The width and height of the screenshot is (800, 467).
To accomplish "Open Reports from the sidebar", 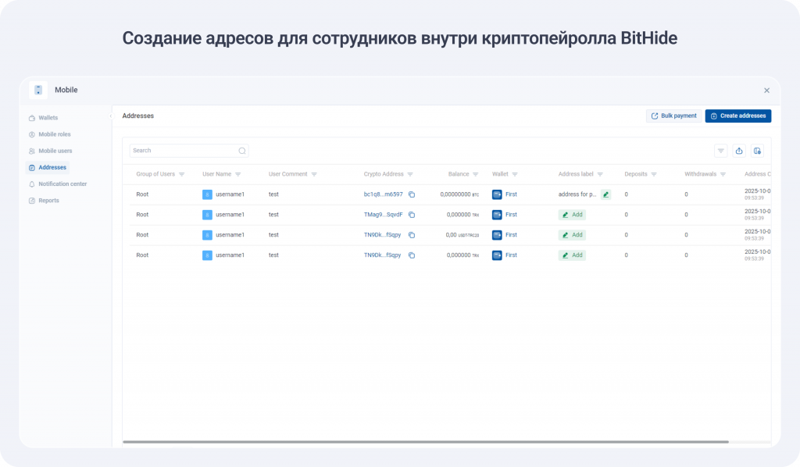I will tap(48, 201).
